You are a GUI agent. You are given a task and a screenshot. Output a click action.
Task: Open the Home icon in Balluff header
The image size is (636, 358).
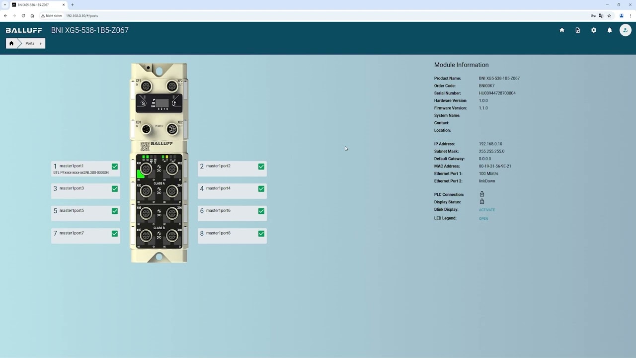click(x=562, y=30)
